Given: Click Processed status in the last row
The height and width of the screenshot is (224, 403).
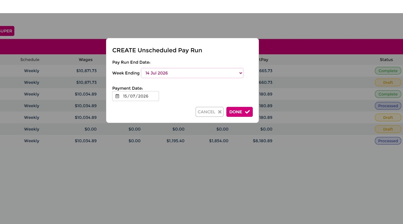Looking at the screenshot, I should (388, 141).
